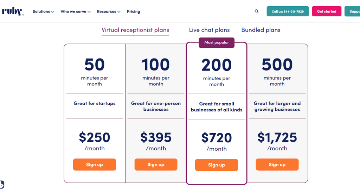Select the 50 minutes per month heading
Image resolution: width=360 pixels, height=191 pixels.
pos(95,65)
